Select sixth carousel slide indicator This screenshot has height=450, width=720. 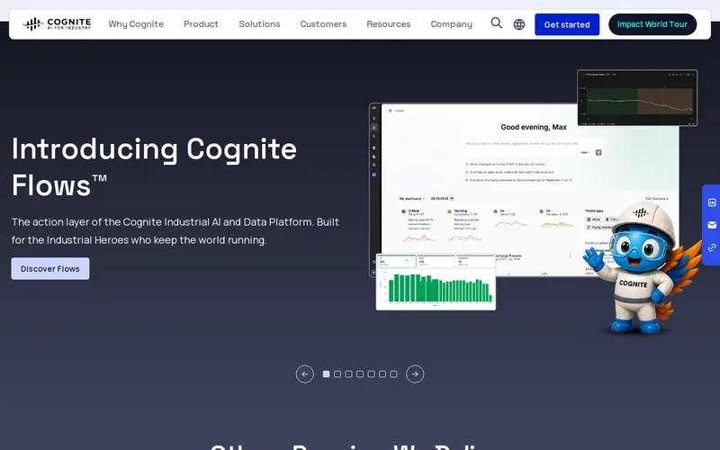click(382, 374)
